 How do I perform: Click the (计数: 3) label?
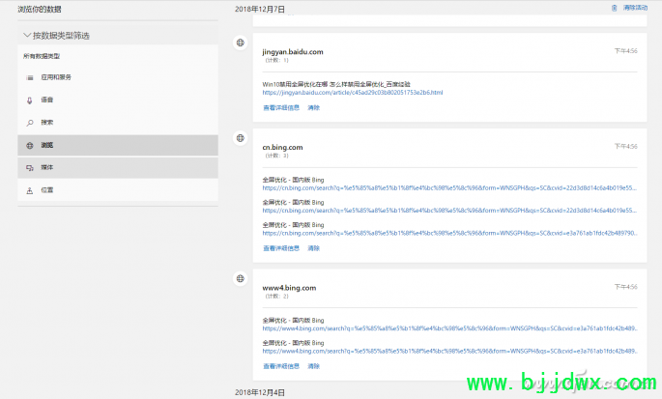pyautogui.click(x=277, y=156)
